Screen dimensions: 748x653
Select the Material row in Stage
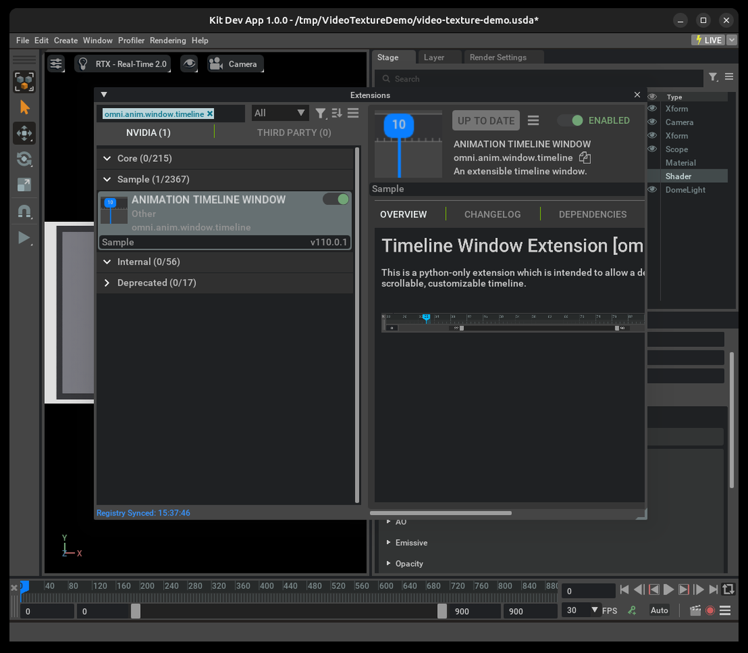687,163
